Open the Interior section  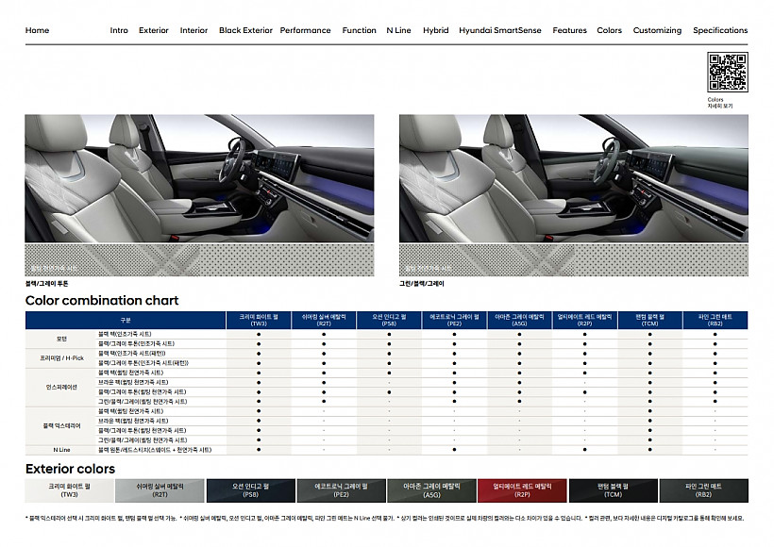click(193, 30)
